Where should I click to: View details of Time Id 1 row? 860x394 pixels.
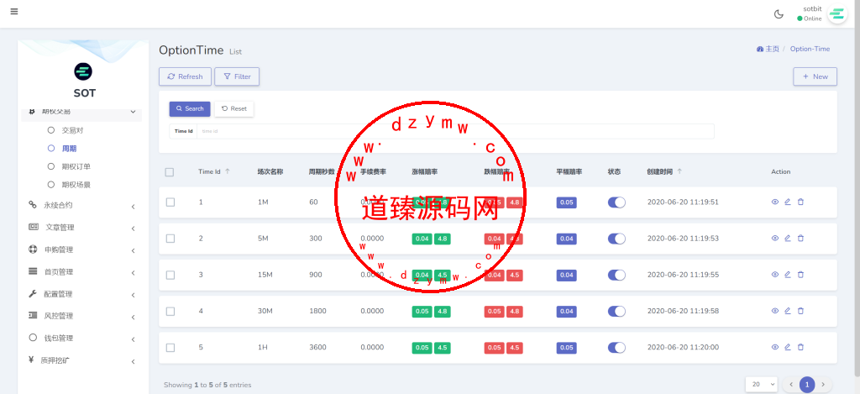pos(775,202)
